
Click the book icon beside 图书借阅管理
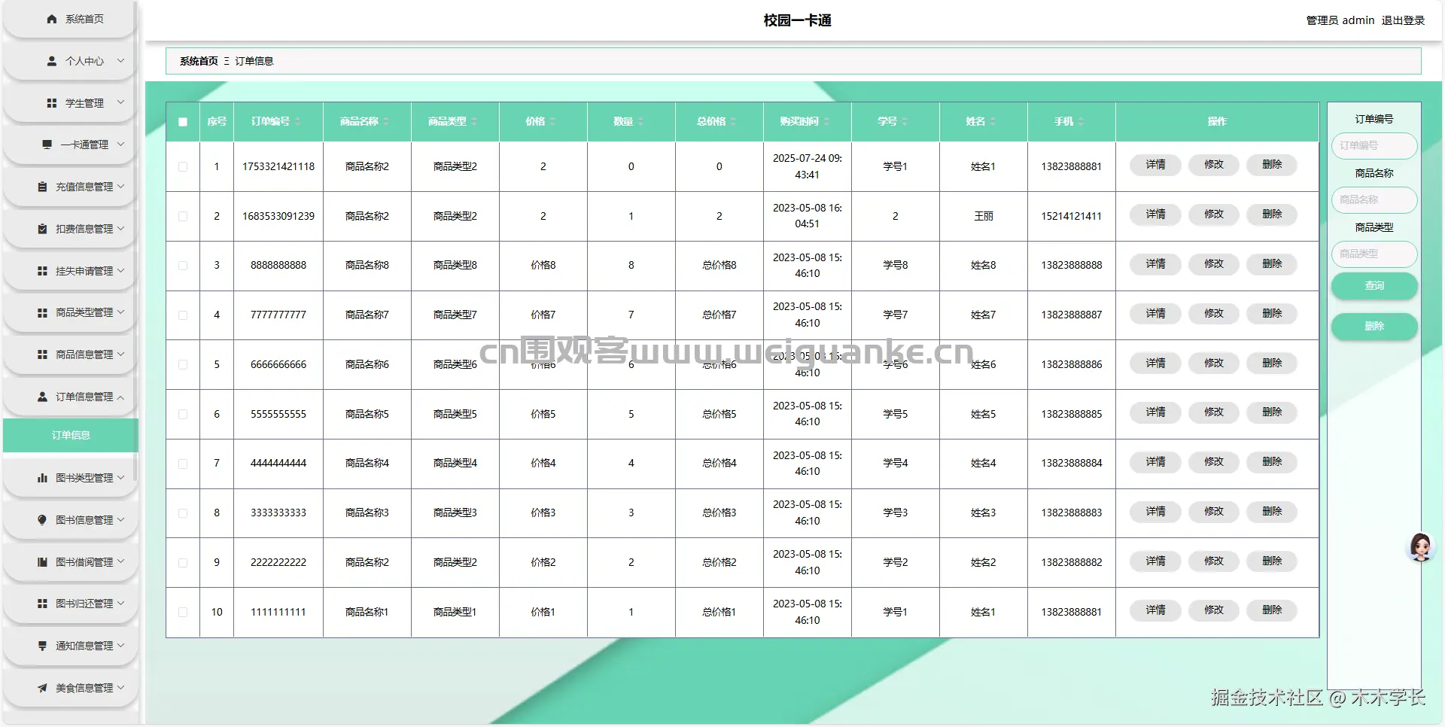[42, 562]
